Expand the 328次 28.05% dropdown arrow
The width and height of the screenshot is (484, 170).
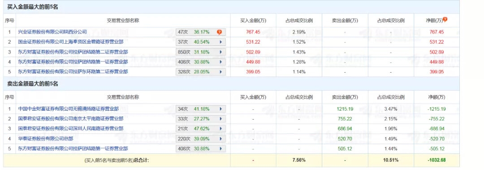click(x=220, y=72)
